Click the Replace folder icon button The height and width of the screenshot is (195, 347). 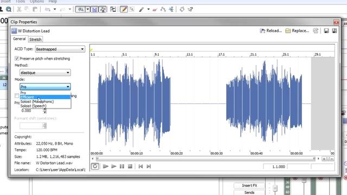pos(297,31)
